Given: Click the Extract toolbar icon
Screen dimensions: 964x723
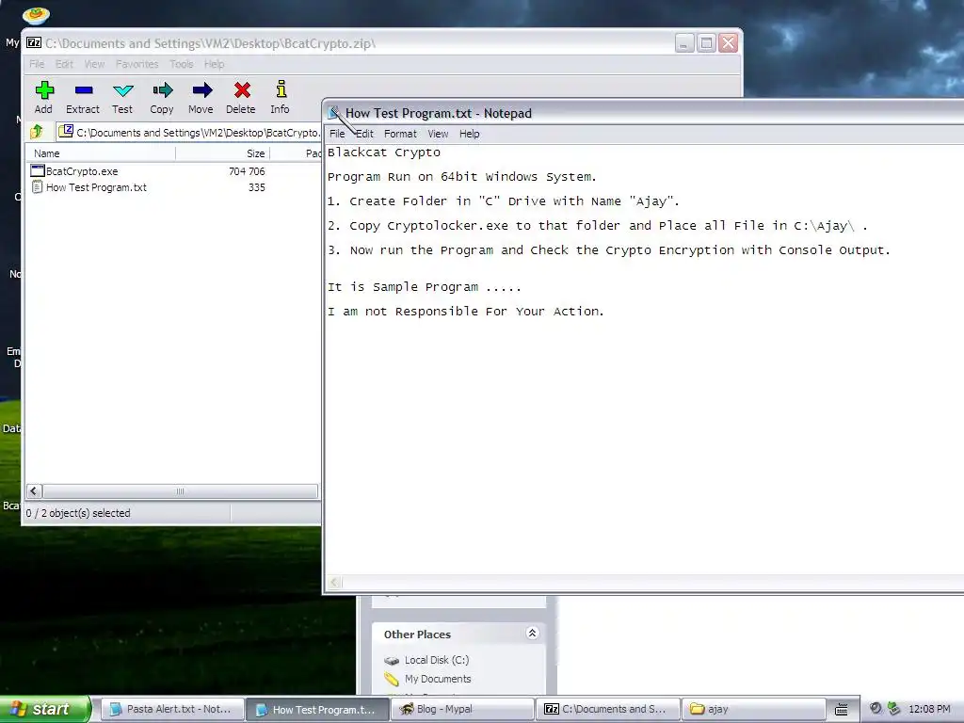Looking at the screenshot, I should tap(83, 97).
